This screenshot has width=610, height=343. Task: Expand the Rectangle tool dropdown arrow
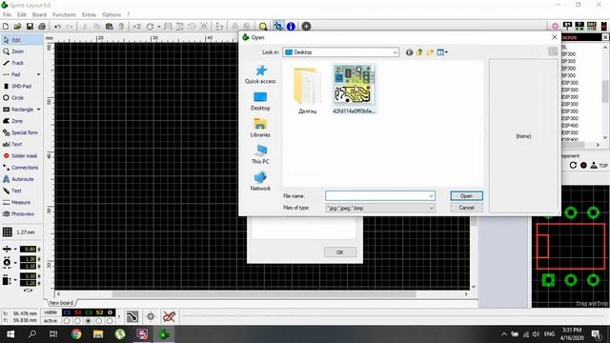(38, 110)
